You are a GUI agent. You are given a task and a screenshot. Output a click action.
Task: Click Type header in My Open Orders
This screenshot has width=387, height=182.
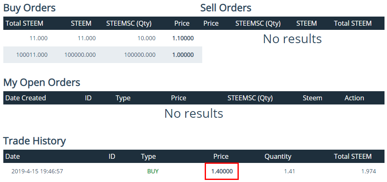click(123, 98)
